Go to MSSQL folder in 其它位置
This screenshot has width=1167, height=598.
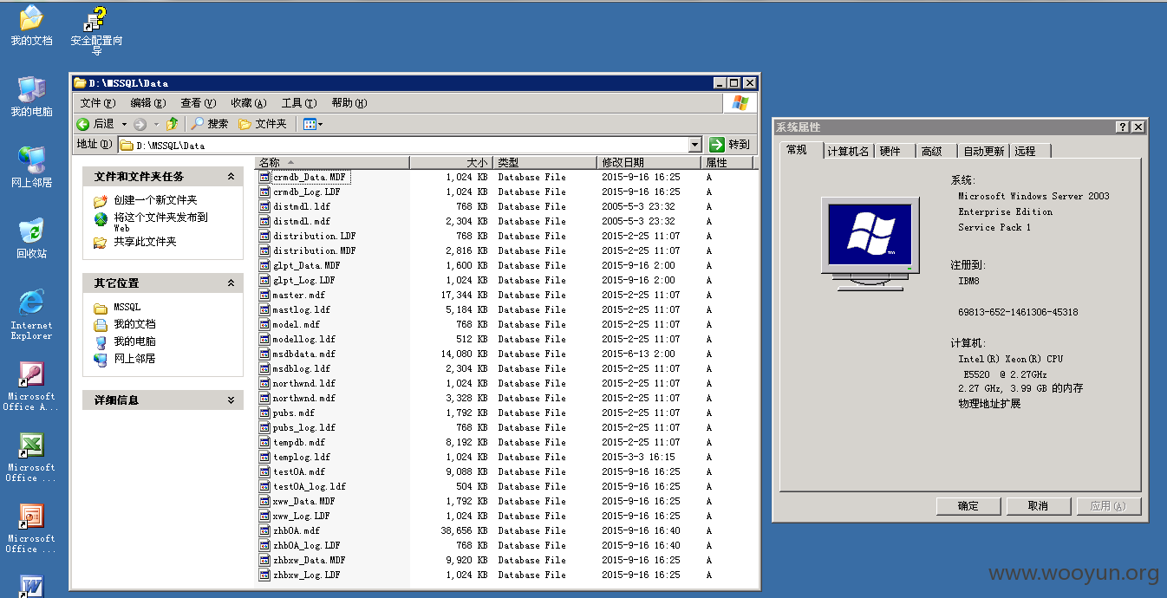pos(127,307)
